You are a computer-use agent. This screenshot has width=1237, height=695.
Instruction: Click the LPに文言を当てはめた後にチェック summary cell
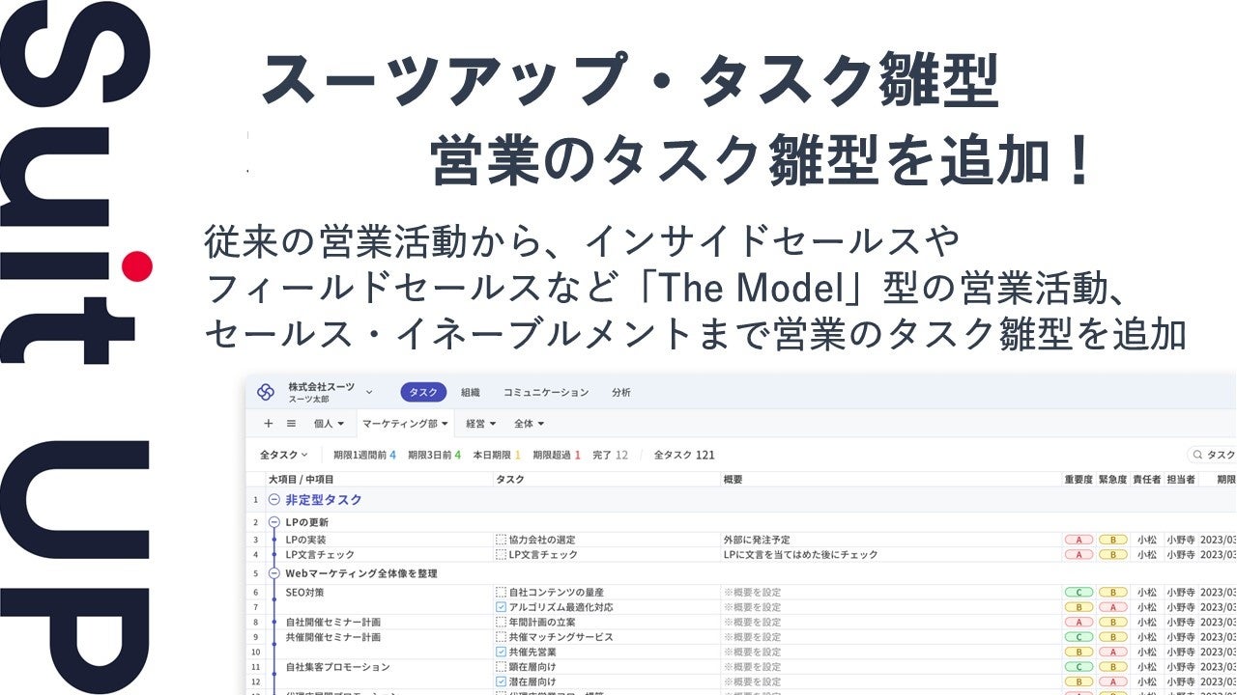(x=801, y=555)
